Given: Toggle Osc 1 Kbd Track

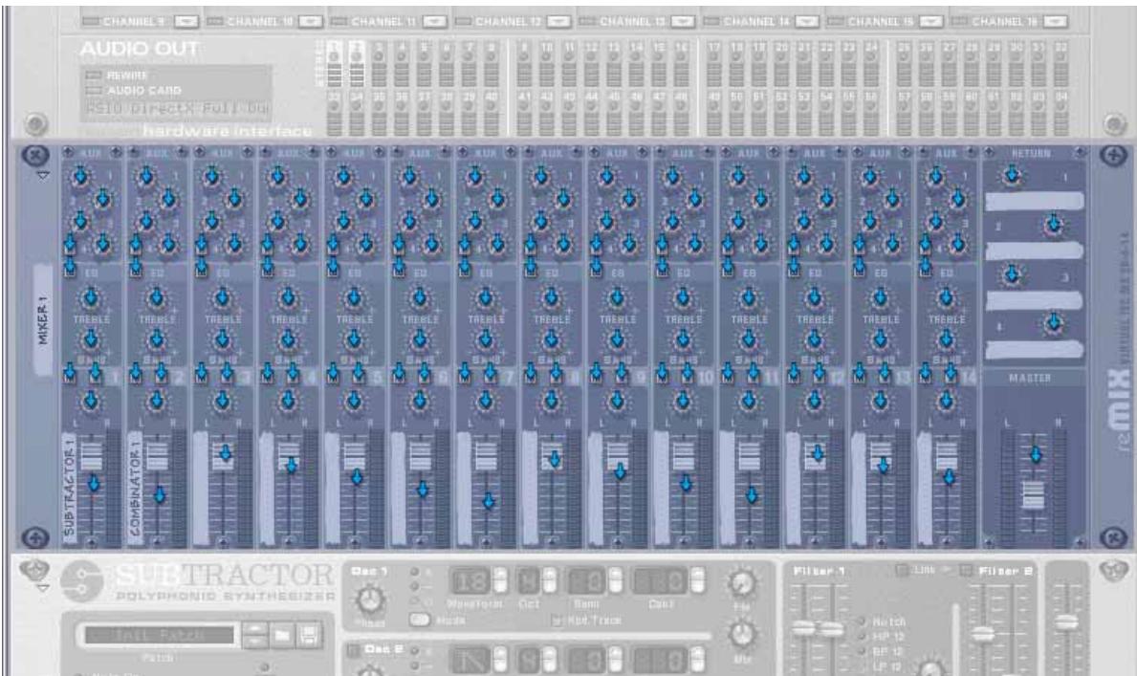Looking at the screenshot, I should point(557,621).
